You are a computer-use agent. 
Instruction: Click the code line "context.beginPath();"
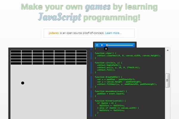coord(109,65)
